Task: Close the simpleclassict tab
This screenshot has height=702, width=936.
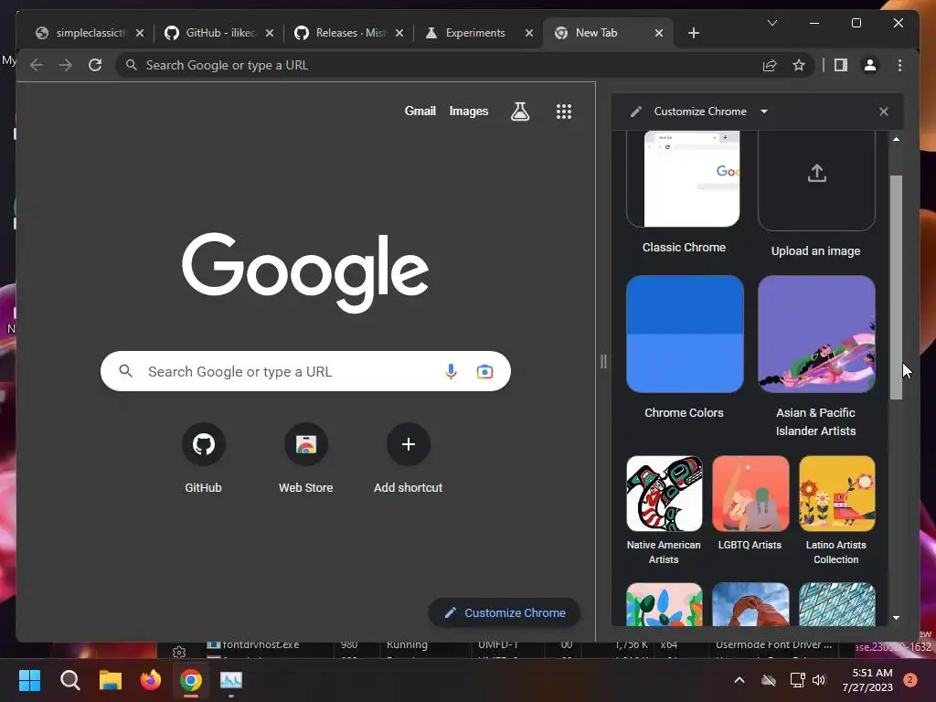Action: coord(140,33)
